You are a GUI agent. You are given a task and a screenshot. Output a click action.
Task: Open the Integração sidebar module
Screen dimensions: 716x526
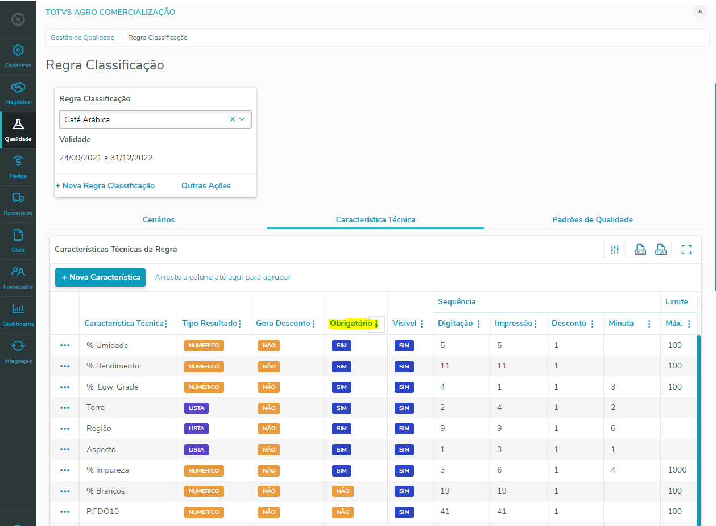point(18,351)
